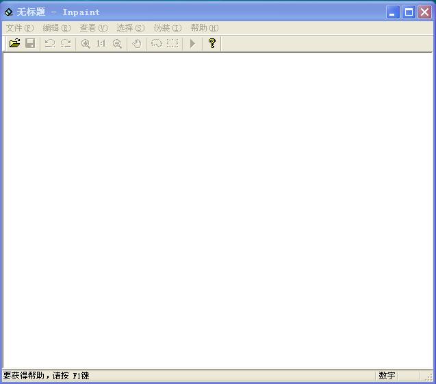
Task: Set zoom to actual size 1:1
Action: [x=101, y=43]
